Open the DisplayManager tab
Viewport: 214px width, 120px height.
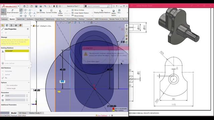tap(20, 25)
